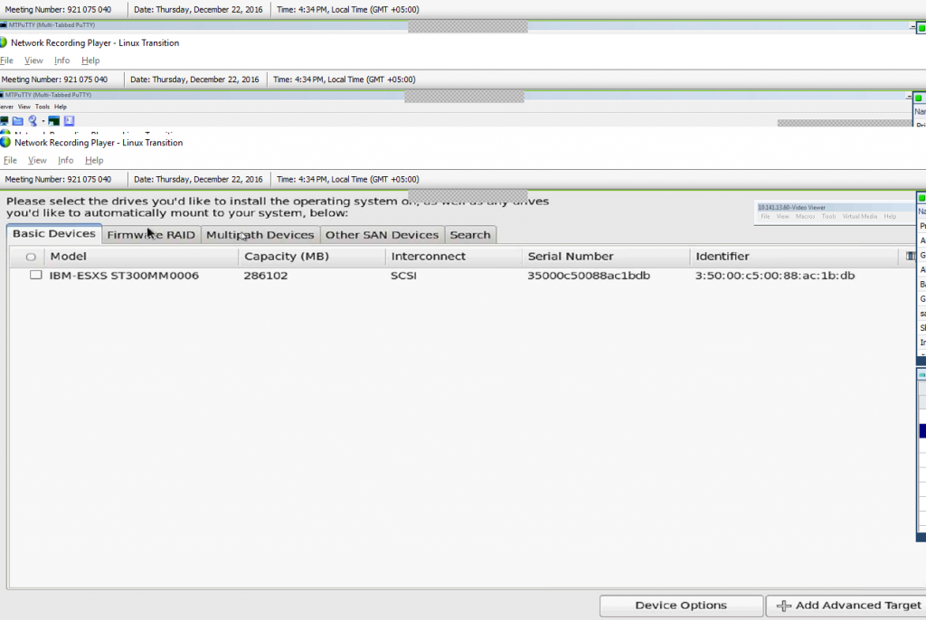Screen dimensions: 926x620
Task: Click the Network Recording Player globe icon
Action: coord(5,142)
